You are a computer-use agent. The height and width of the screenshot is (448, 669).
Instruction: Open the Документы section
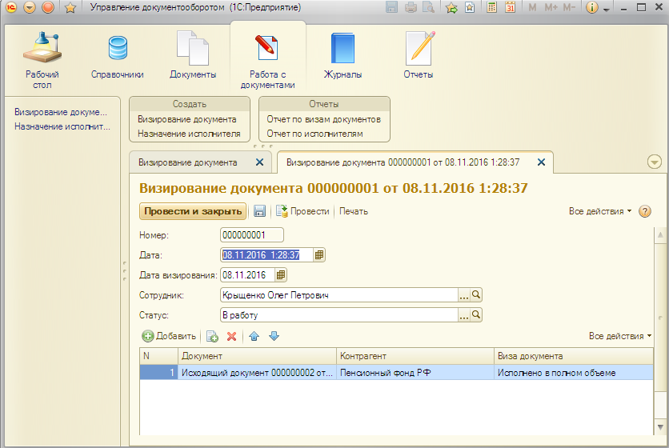[193, 55]
